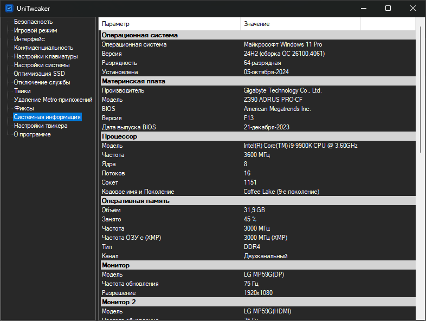
Task: Click the UniTweaker app icon in title bar
Action: pyautogui.click(x=9, y=8)
